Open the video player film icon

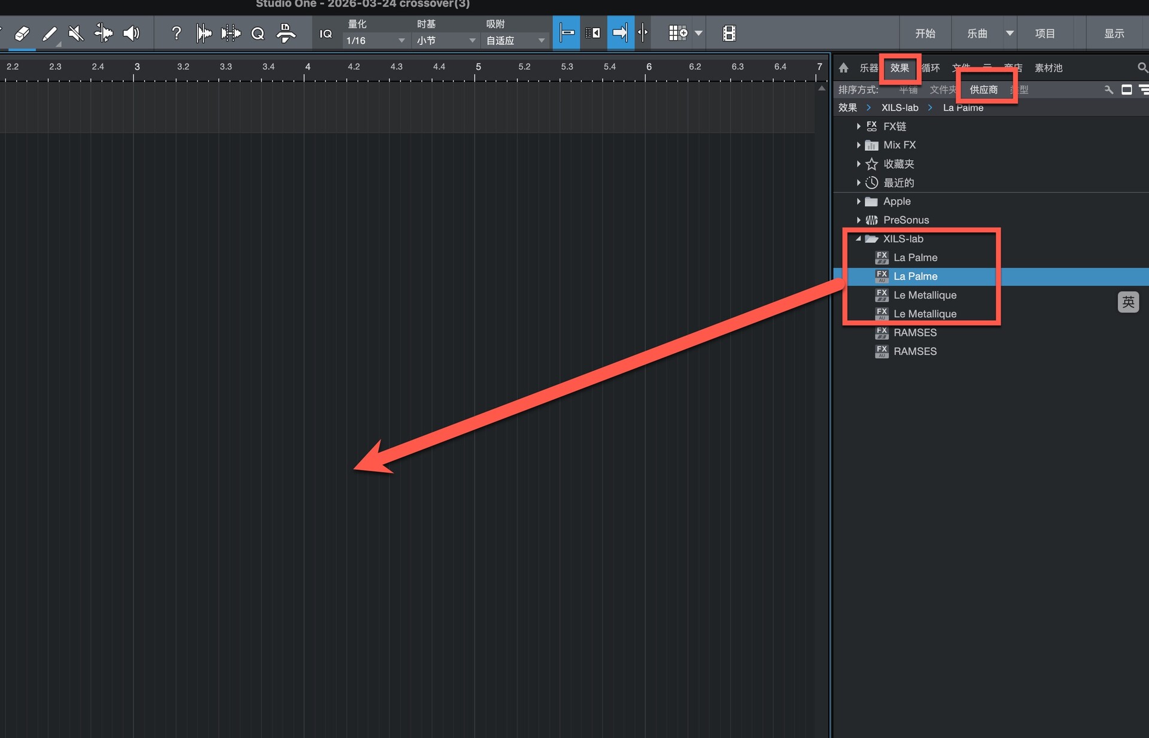click(729, 34)
